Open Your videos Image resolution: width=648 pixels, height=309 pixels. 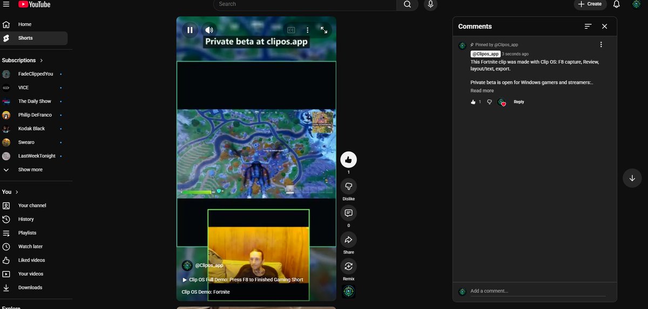[x=34, y=274]
